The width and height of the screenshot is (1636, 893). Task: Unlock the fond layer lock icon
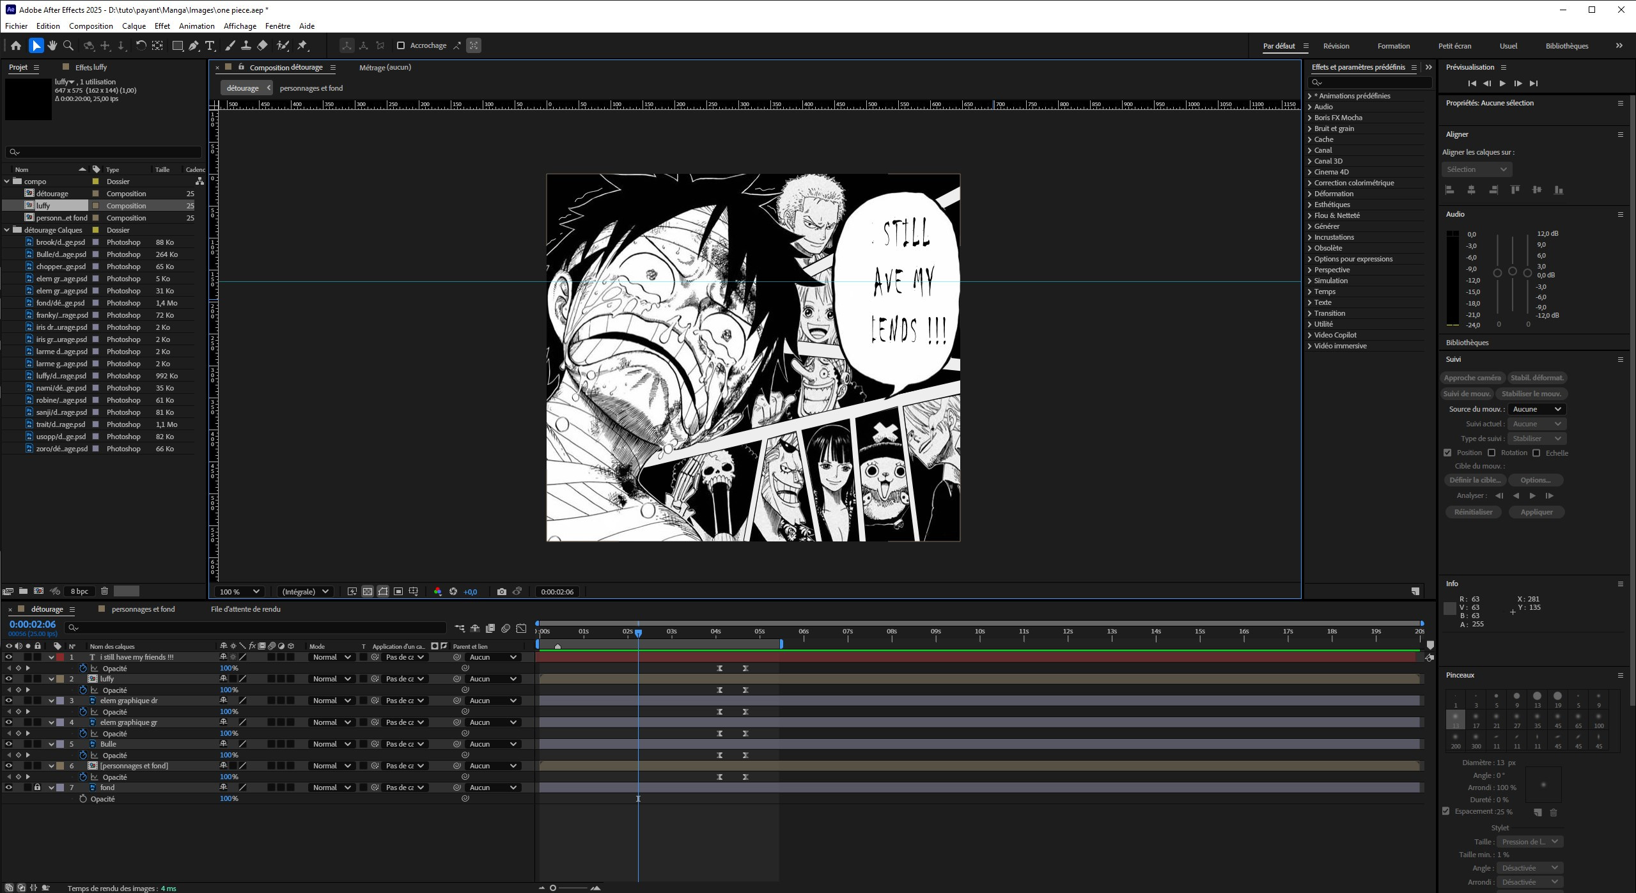coord(37,788)
